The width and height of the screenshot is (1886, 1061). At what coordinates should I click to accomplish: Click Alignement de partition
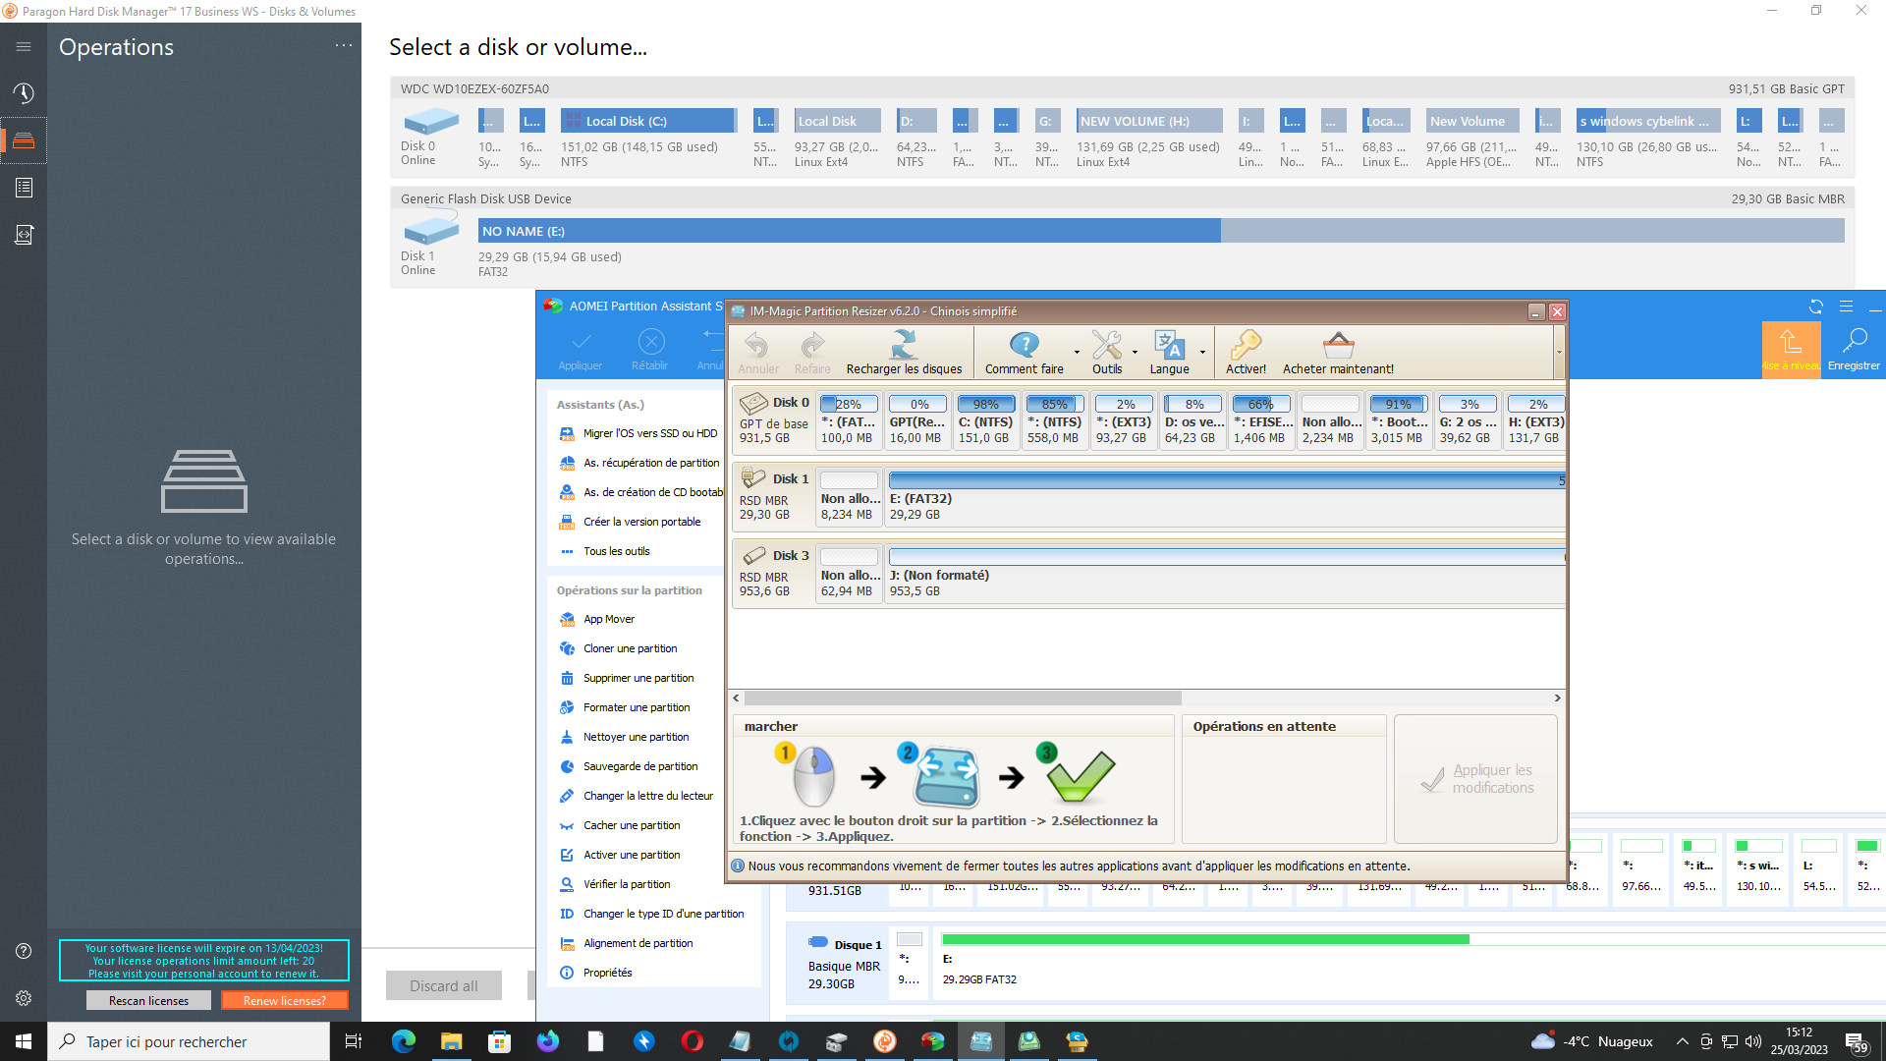point(627,943)
